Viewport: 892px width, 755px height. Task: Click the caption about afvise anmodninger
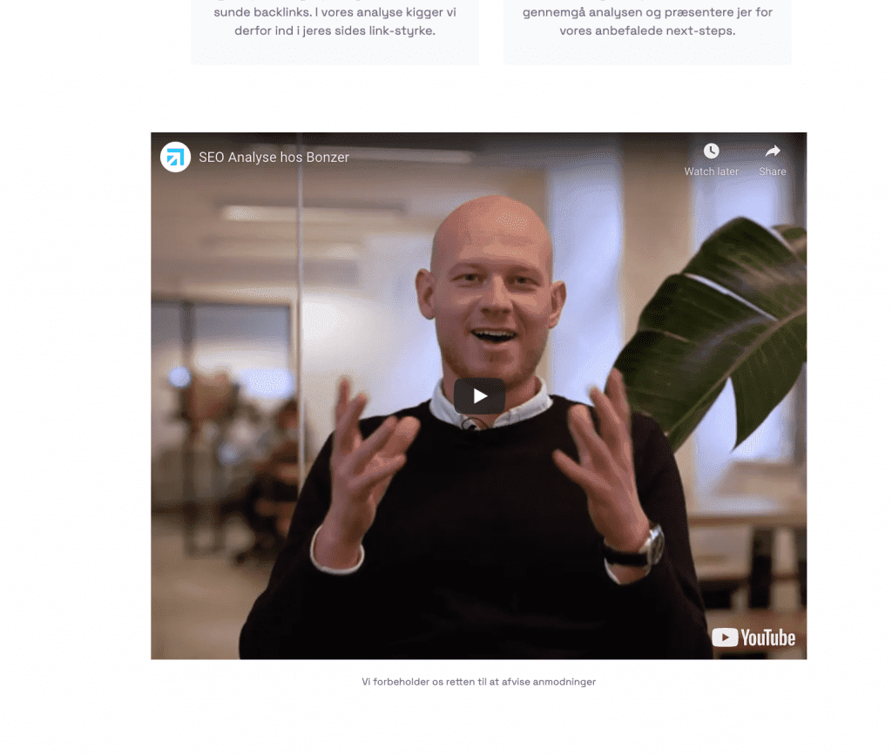click(x=478, y=682)
